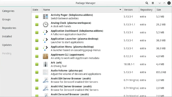
Task: Select the Avahi VNC Server Browser (avahi) title
Action: pos(71,86)
